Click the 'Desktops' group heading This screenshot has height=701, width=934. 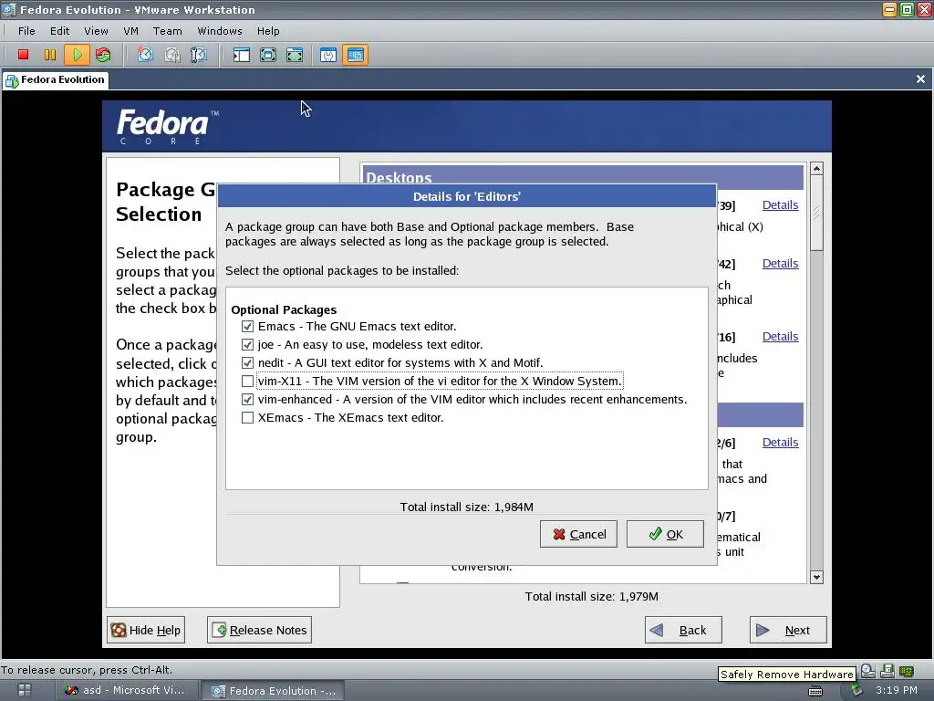[399, 177]
